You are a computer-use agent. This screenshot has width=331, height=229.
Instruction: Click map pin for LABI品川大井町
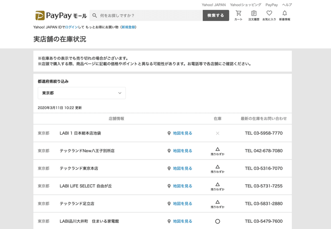click(x=169, y=221)
